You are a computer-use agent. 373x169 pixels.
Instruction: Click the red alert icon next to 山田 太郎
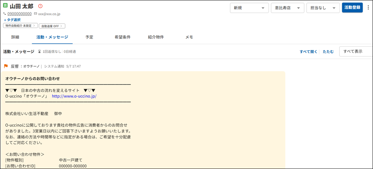pos(40,6)
